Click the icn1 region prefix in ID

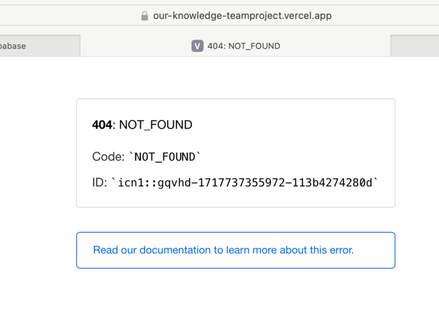tap(129, 182)
